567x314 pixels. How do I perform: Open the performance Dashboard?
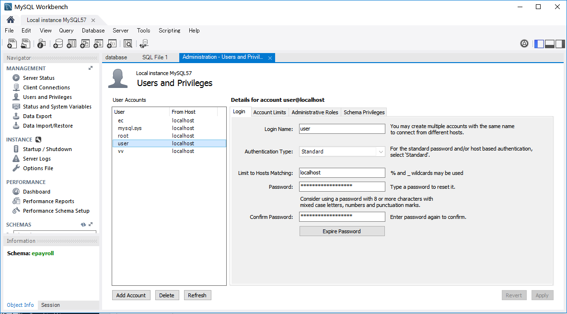[36, 192]
